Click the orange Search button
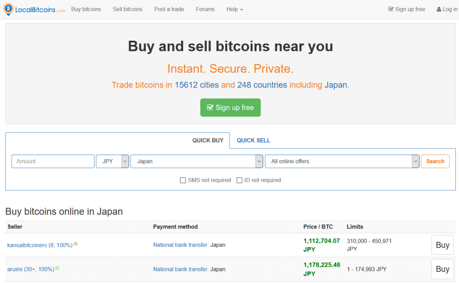The height and width of the screenshot is (283, 459). (435, 161)
